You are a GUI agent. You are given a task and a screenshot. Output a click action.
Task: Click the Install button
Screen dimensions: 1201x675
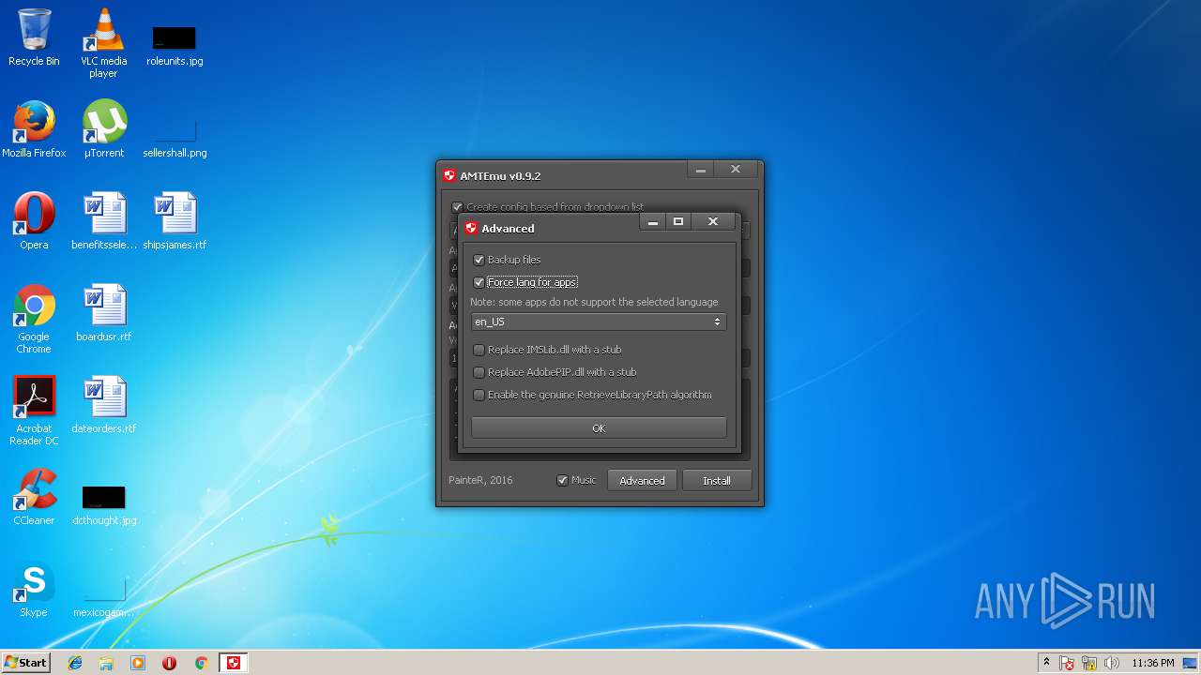coord(717,480)
